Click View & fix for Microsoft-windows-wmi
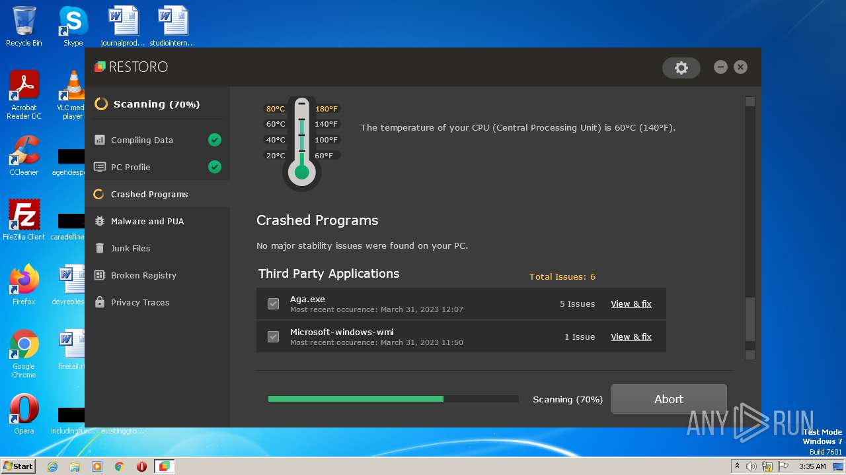 coord(631,336)
